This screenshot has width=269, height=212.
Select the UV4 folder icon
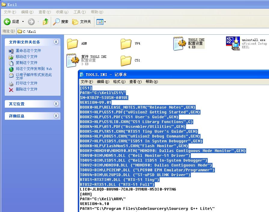(x=126, y=44)
